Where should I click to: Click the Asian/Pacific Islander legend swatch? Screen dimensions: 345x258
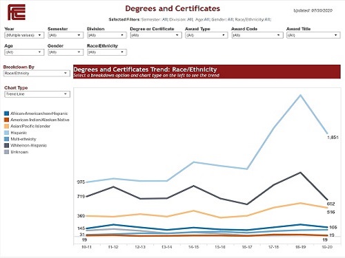6,126
